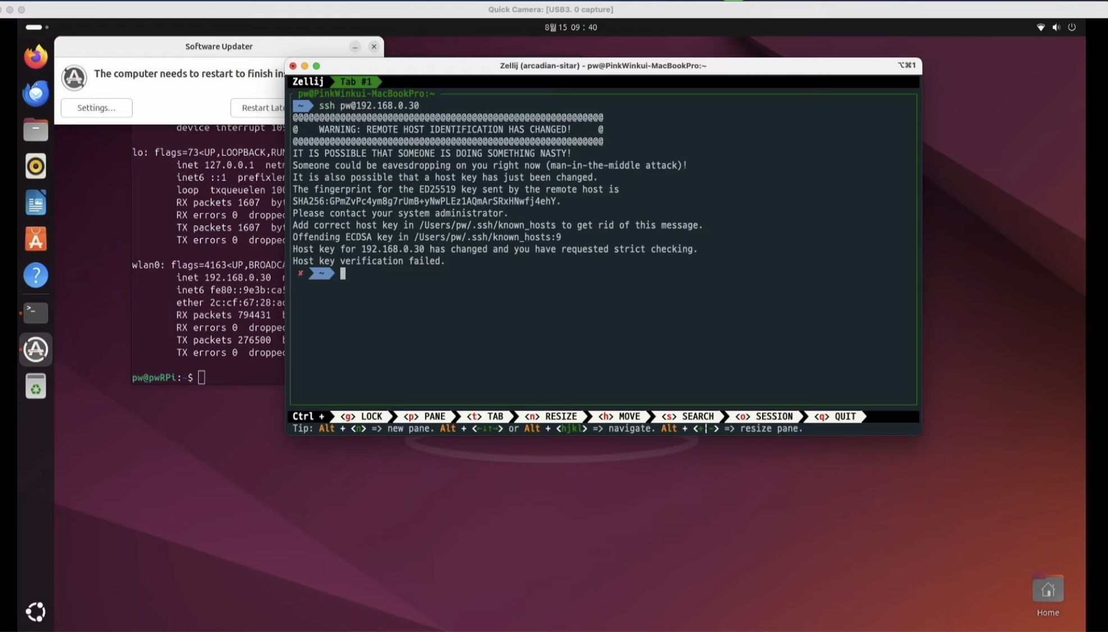Launch LibreOffice Writer from dock
Viewport: 1108px width, 632px height.
35,203
